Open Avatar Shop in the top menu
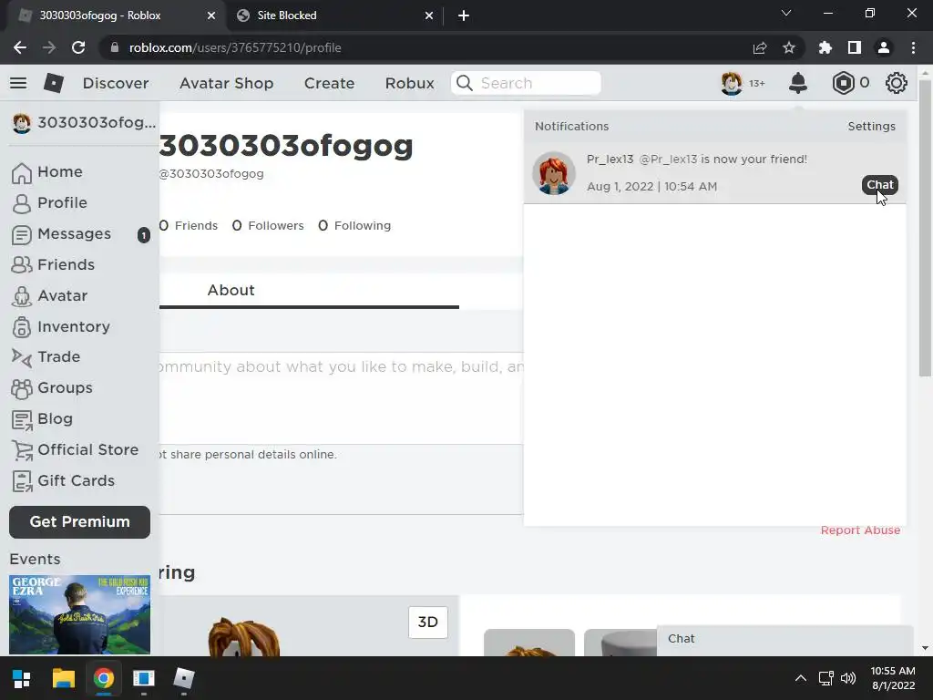 coord(226,83)
